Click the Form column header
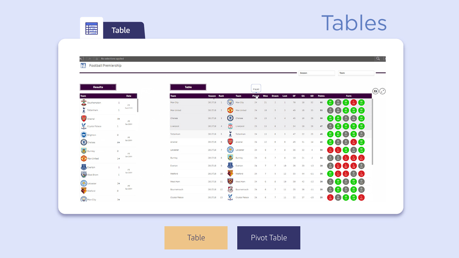Screen dimensions: 459x258 pos(349,96)
